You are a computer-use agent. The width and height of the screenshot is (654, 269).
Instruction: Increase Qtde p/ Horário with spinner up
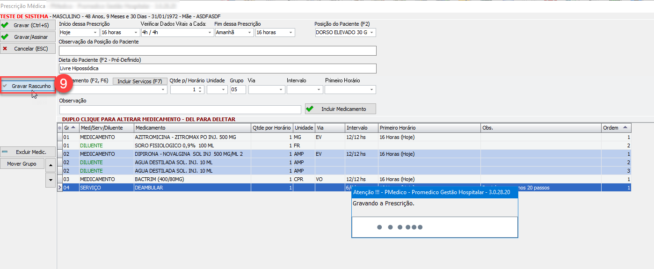(200, 87)
